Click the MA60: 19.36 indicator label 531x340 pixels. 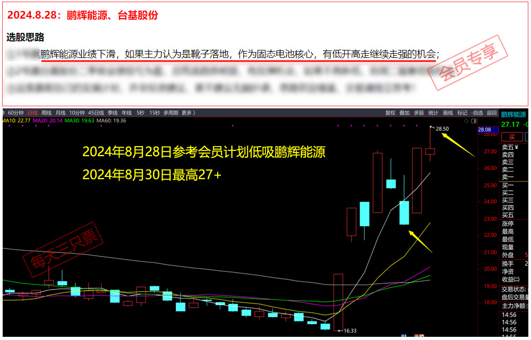tap(111, 121)
